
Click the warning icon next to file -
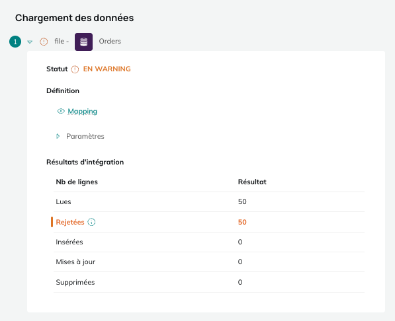point(44,42)
